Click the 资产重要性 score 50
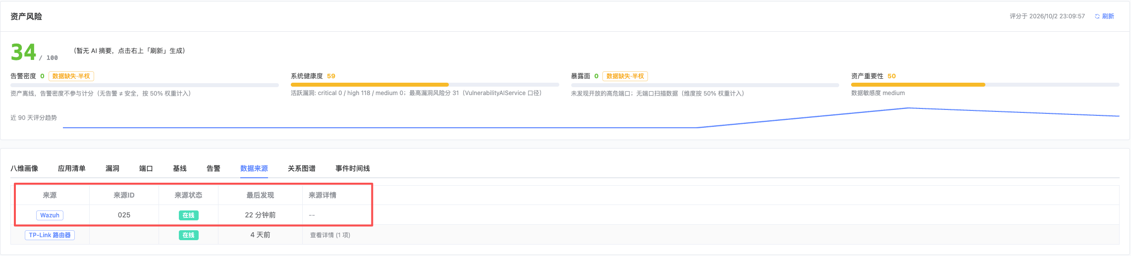Screen dimensions: 1131x256 892,76
